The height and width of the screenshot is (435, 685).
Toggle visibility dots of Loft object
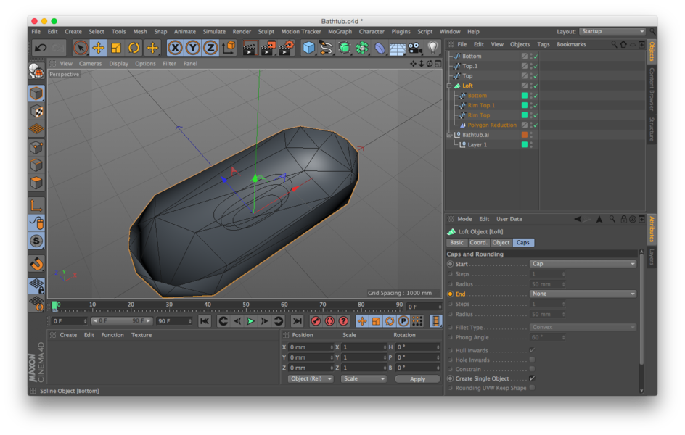531,86
